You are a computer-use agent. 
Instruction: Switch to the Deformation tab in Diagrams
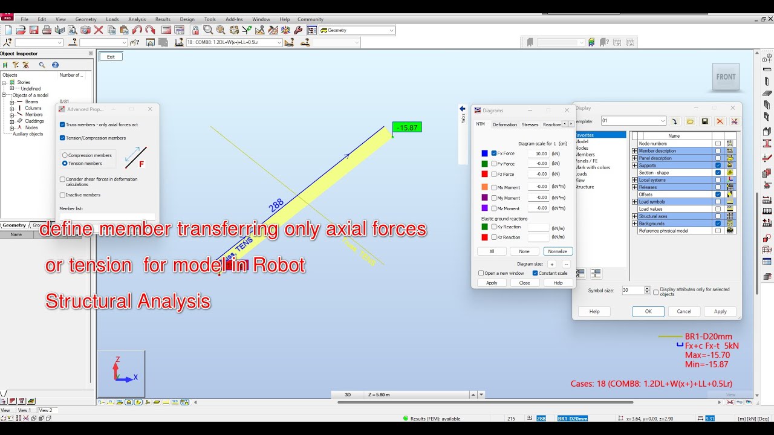[x=505, y=124]
